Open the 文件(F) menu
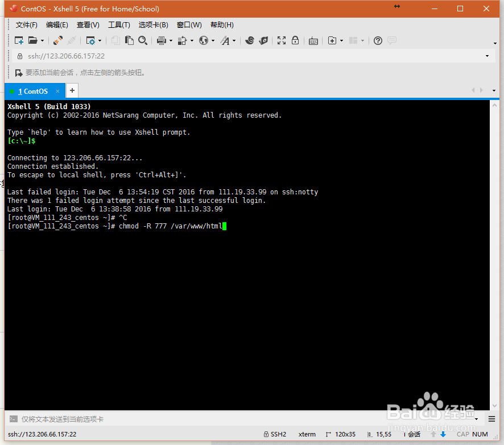Viewport: 504px width, 445px height. click(26, 24)
